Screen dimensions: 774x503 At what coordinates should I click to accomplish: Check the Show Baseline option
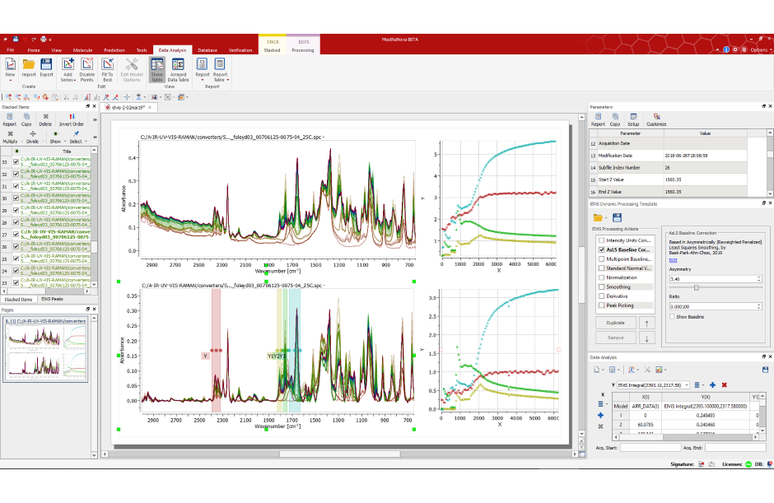point(672,316)
